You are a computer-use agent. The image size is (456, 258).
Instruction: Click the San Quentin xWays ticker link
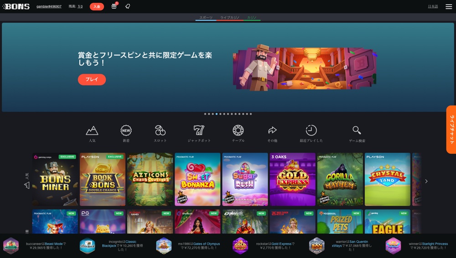[x=350, y=244]
